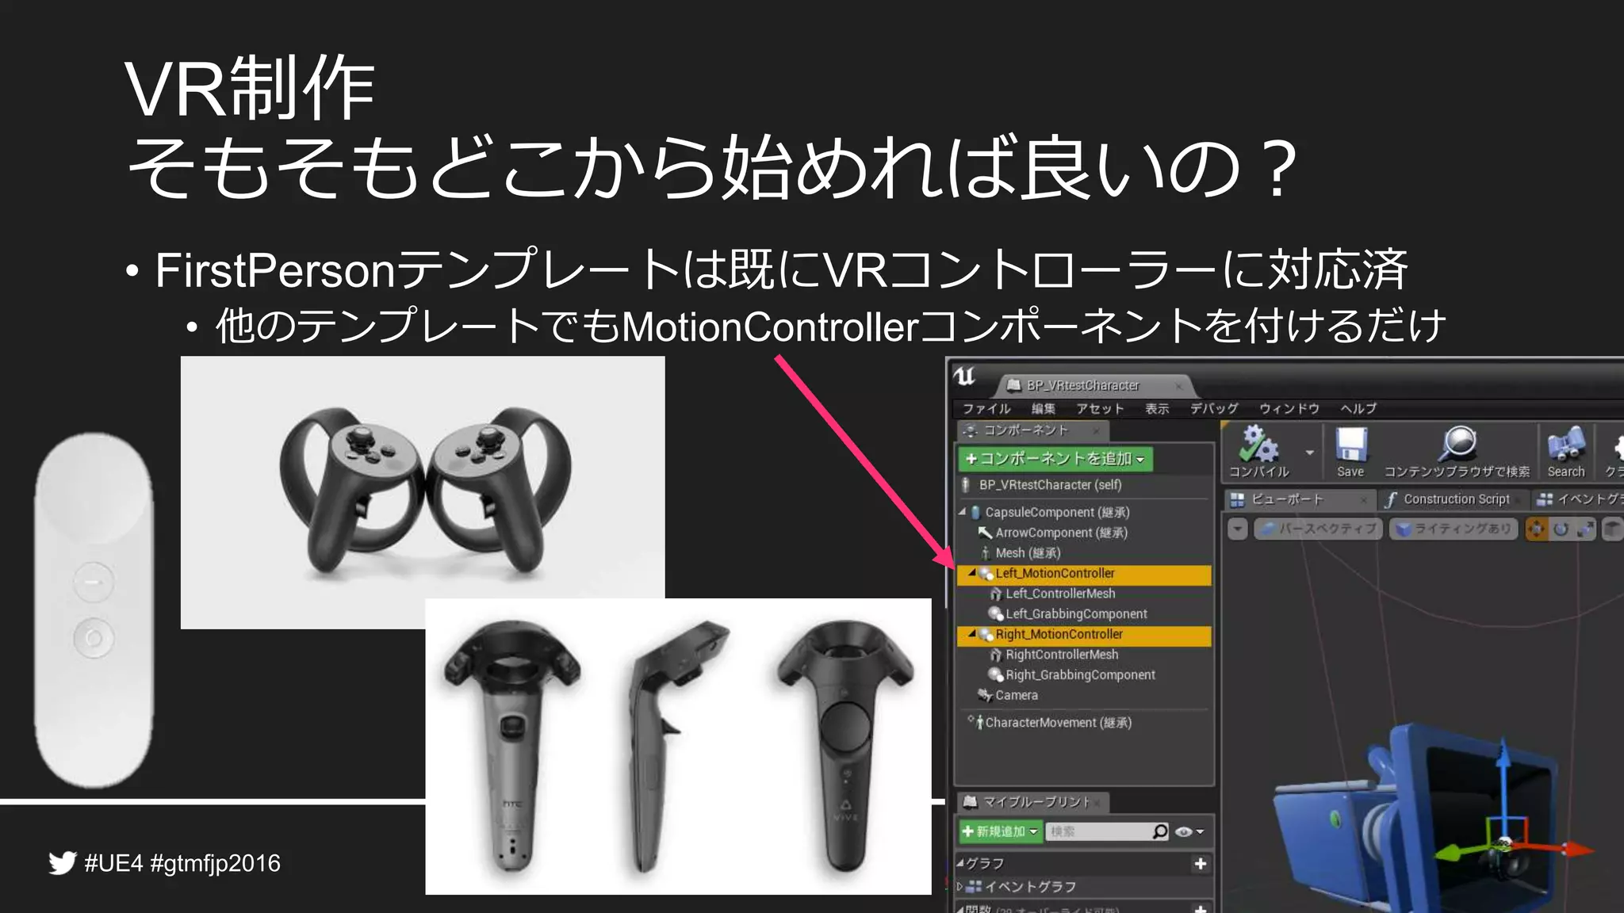The image size is (1624, 913).
Task: Click the CharacterMovement figure icon
Action: 980,722
